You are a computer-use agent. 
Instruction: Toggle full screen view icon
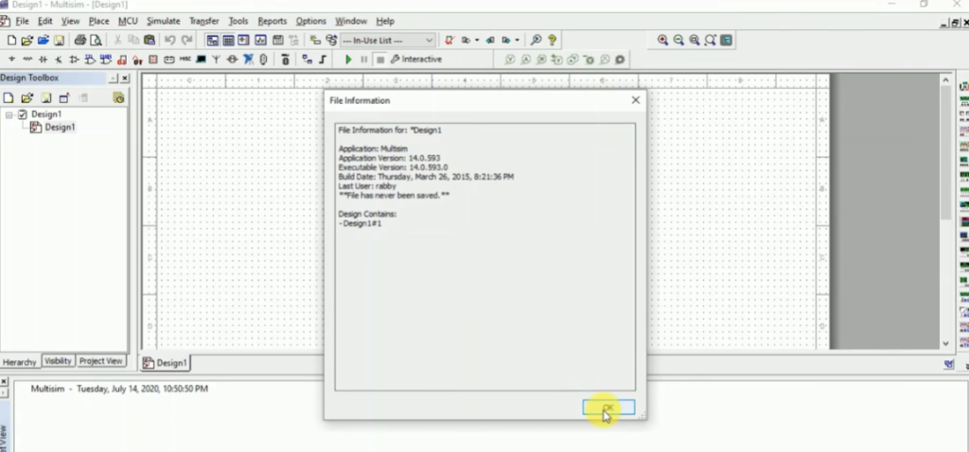(x=726, y=40)
